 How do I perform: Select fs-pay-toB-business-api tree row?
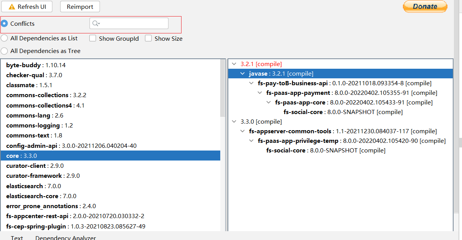click(345, 83)
